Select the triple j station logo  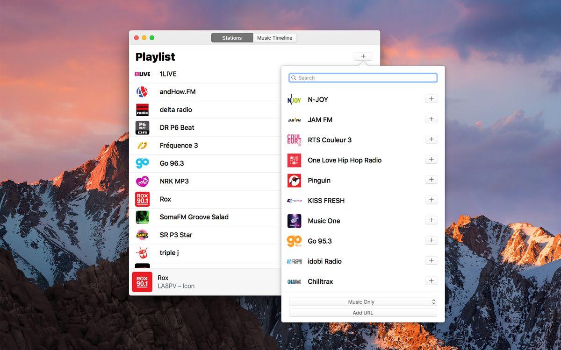point(142,253)
